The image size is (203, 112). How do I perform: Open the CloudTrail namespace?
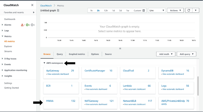tap(128, 71)
